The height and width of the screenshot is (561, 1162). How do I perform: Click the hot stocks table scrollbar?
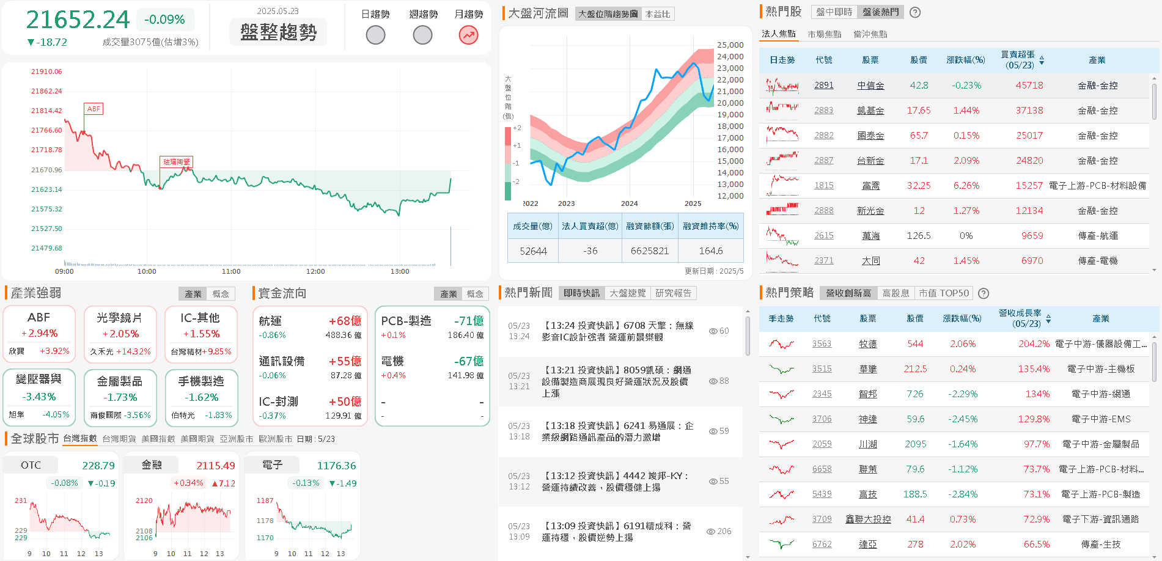[1154, 101]
